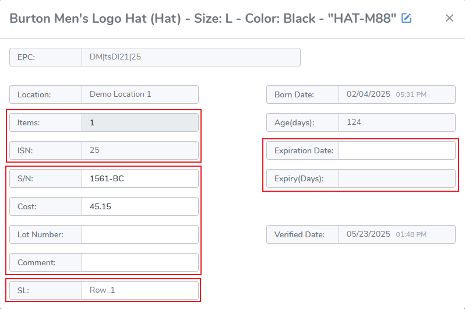Click the 'Verified Date:' label
Viewport: 465px width, 309px height.
[x=300, y=234]
